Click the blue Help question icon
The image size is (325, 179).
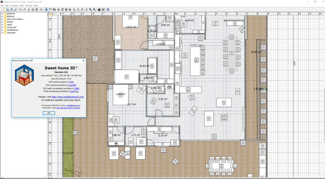click(x=108, y=10)
